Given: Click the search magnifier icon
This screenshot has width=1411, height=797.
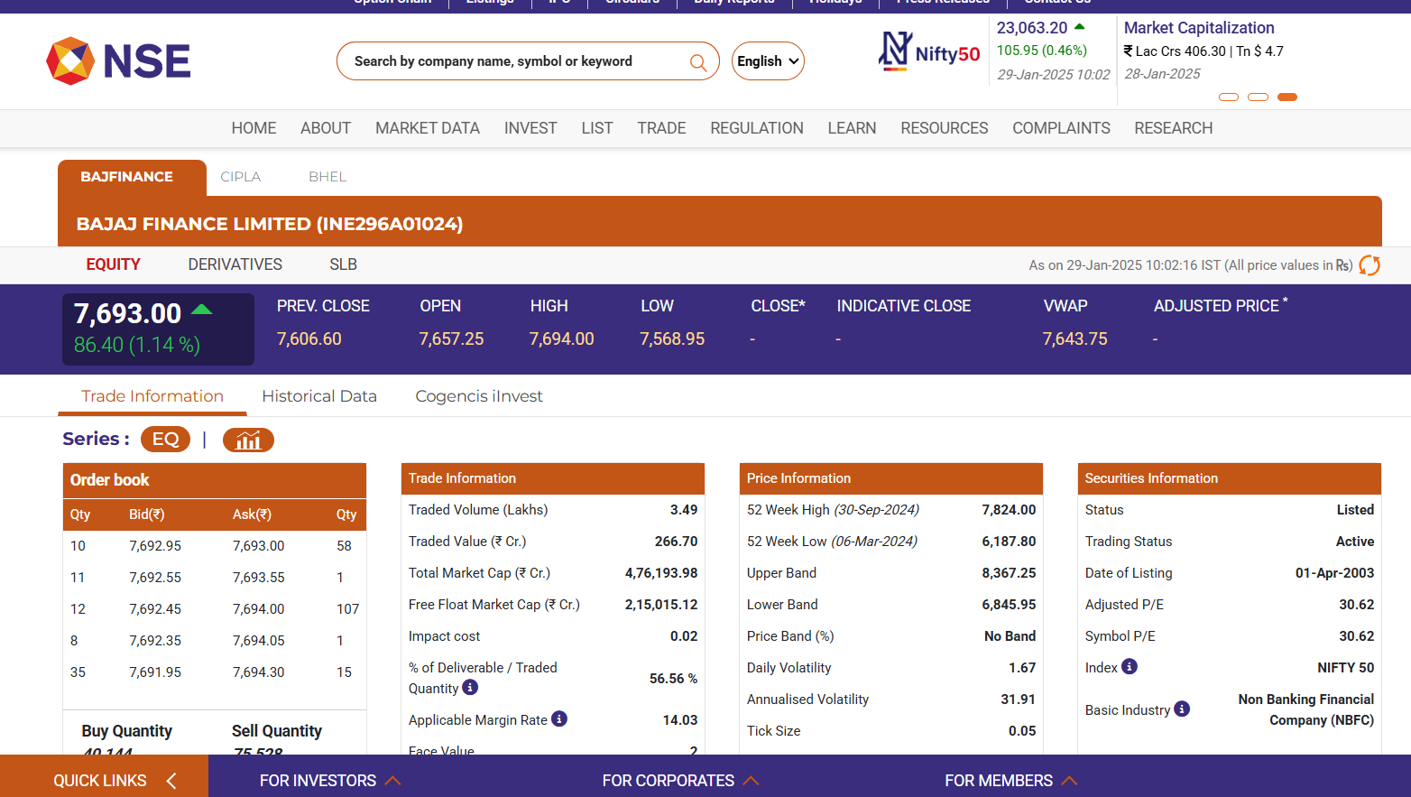Looking at the screenshot, I should [x=697, y=62].
